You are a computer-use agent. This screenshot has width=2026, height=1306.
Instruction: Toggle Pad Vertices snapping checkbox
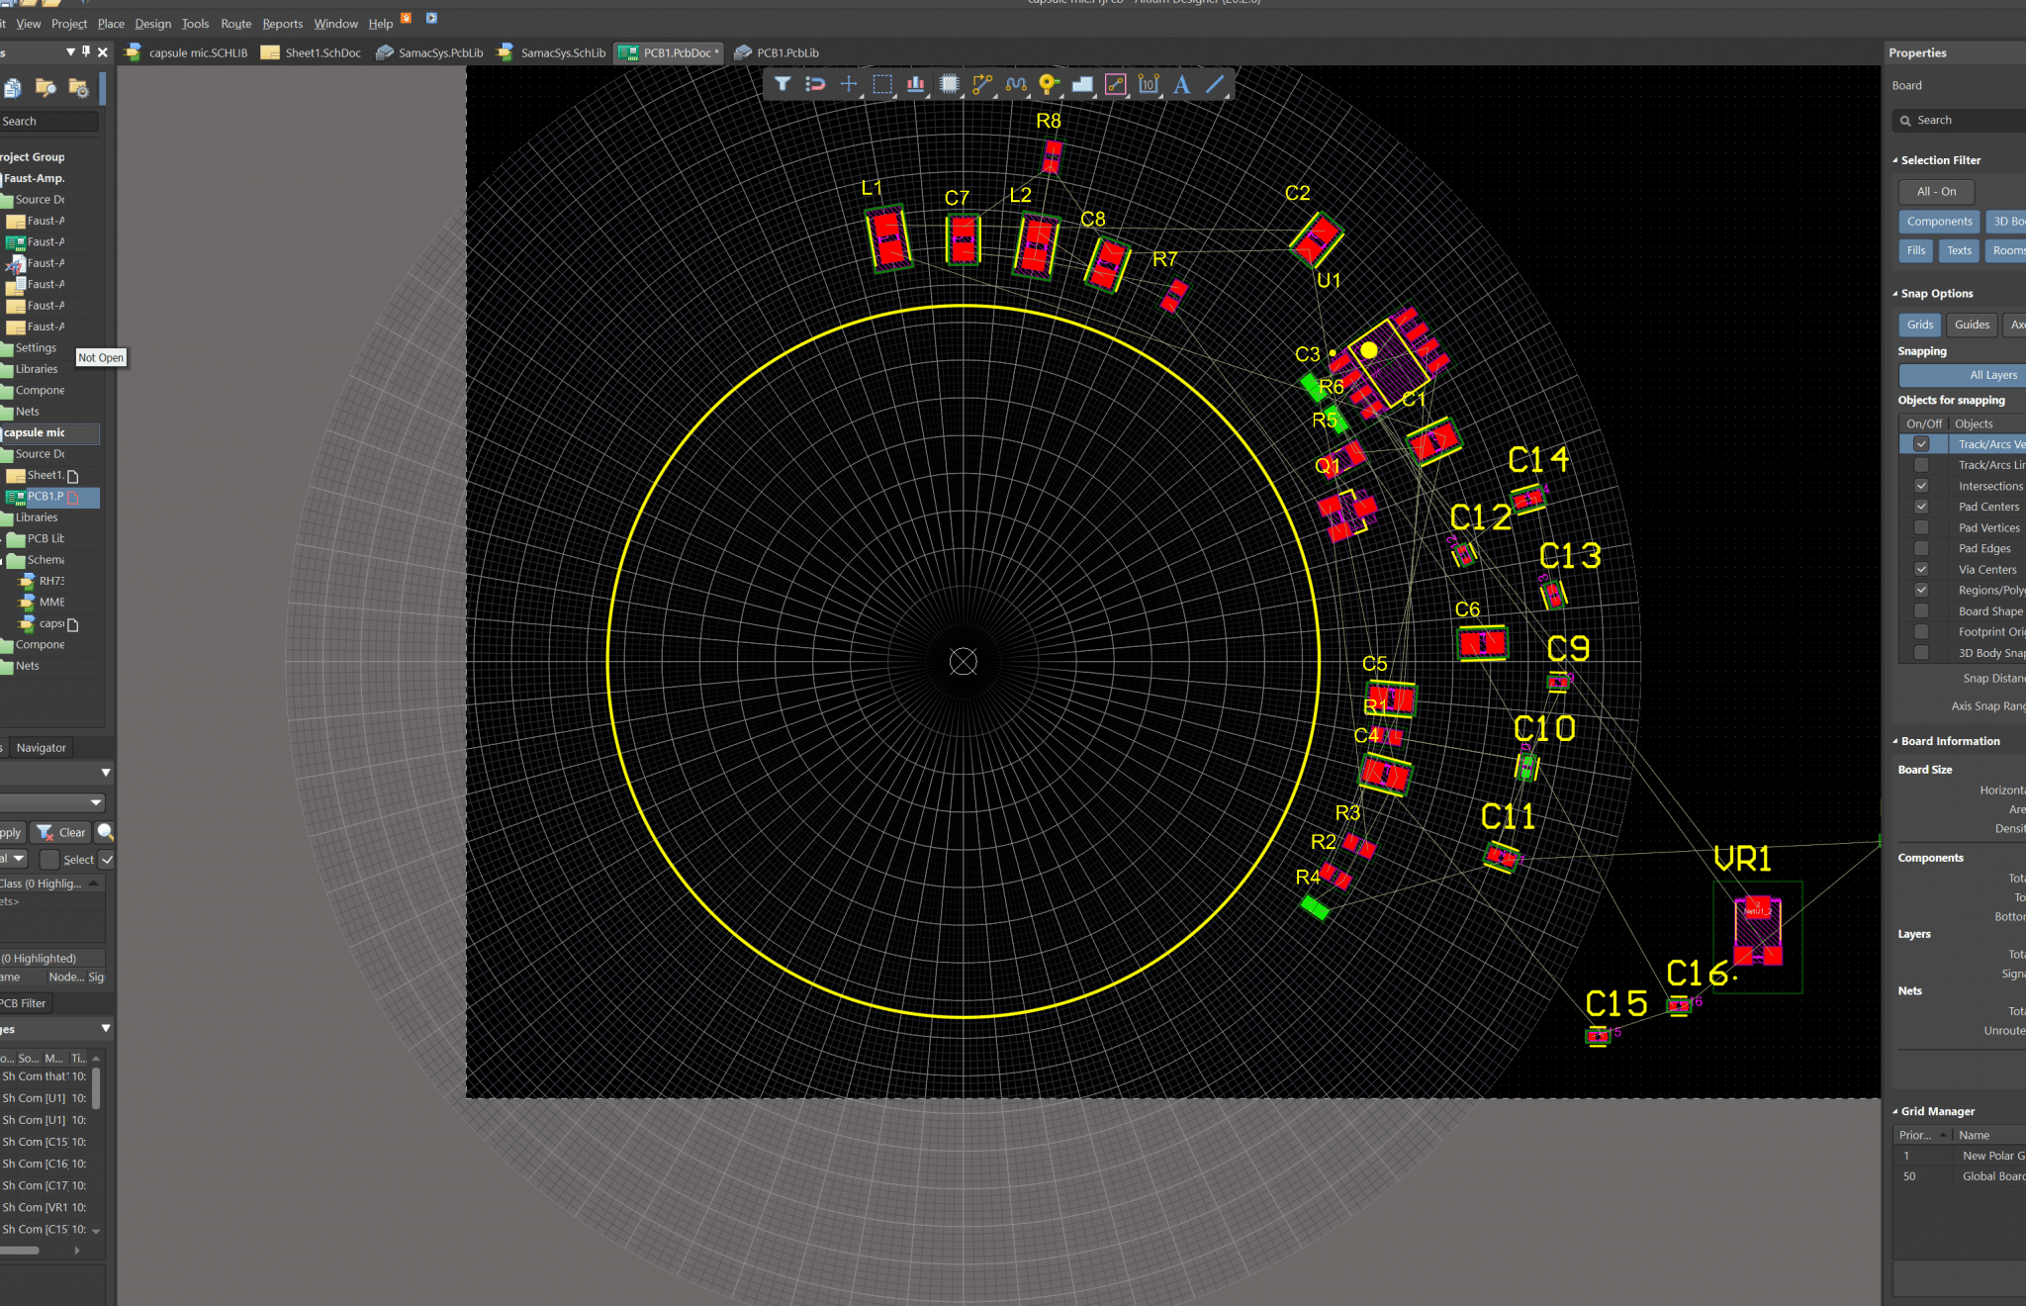tap(1921, 527)
